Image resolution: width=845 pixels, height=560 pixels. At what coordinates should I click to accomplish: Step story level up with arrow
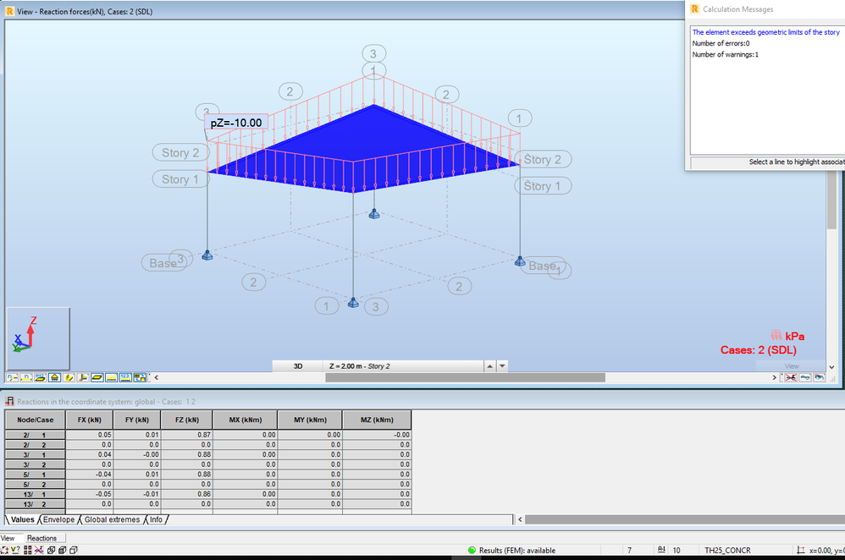490,366
